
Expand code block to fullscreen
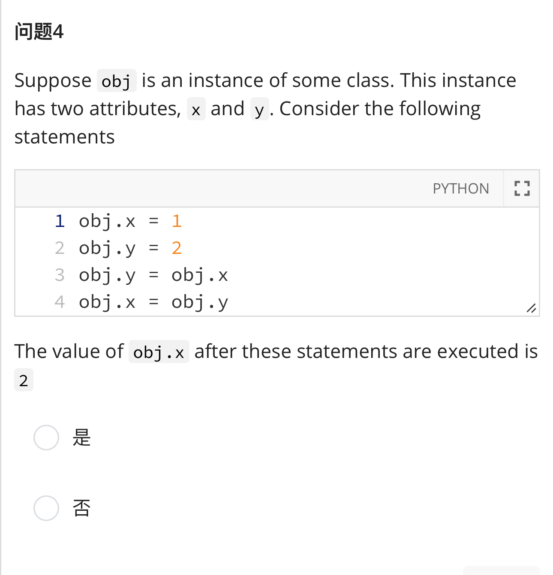(x=522, y=188)
